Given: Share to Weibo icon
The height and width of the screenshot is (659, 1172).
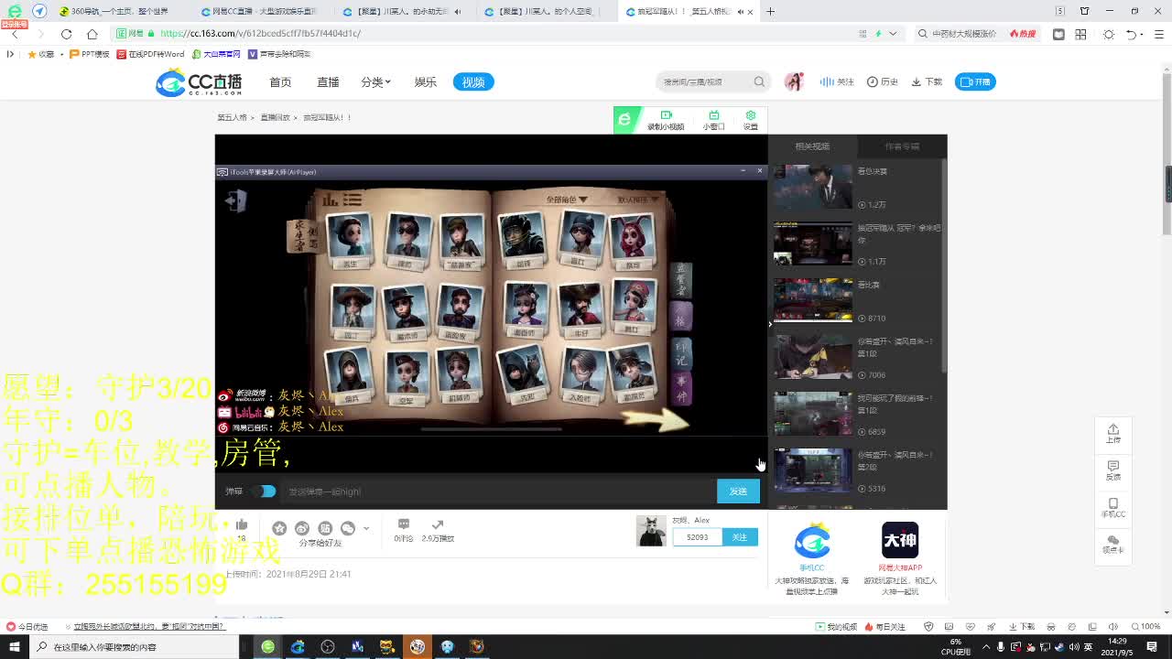Looking at the screenshot, I should pos(302,528).
